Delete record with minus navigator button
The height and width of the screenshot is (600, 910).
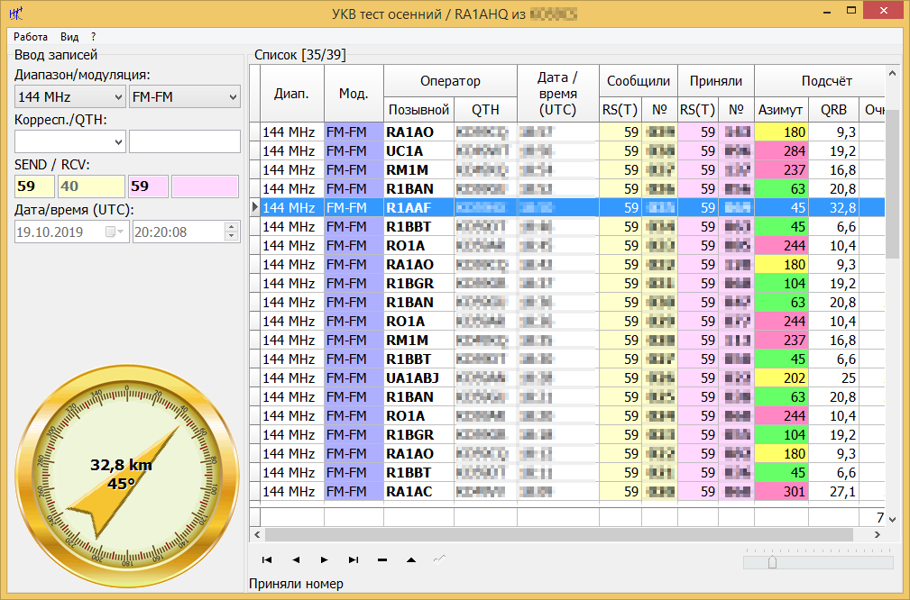382,559
